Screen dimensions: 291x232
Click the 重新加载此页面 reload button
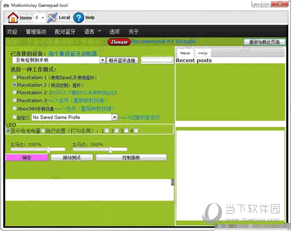pos(265,42)
